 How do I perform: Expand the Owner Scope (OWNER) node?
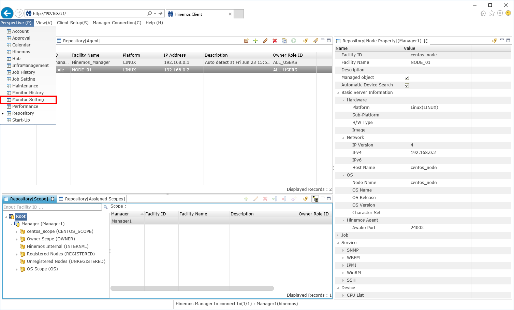[17, 239]
